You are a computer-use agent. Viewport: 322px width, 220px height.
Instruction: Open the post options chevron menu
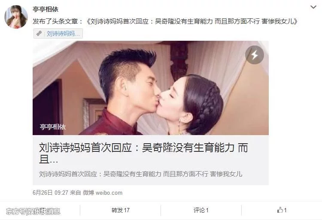tap(313, 7)
